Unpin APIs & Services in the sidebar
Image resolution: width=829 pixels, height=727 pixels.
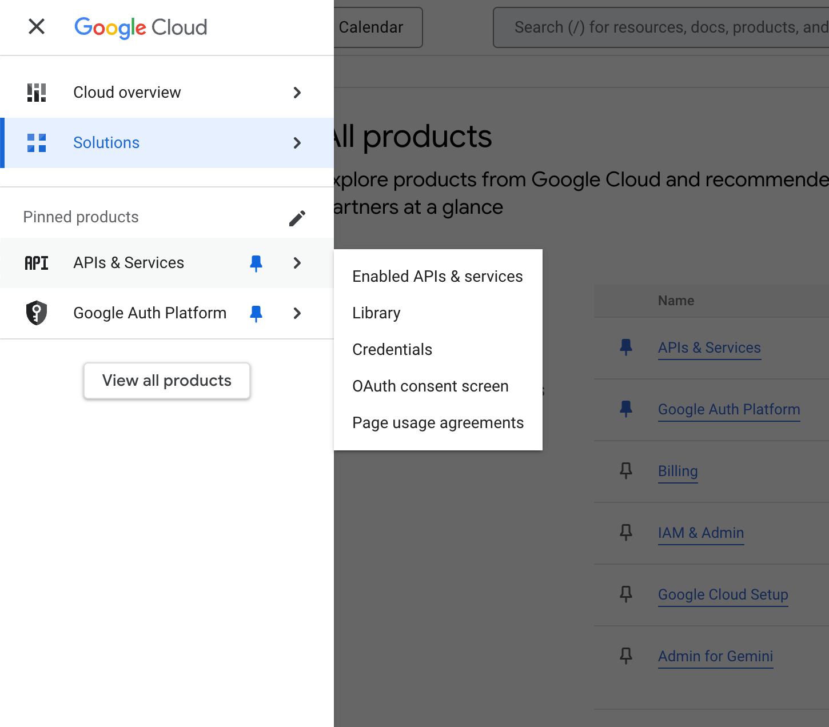tap(256, 263)
